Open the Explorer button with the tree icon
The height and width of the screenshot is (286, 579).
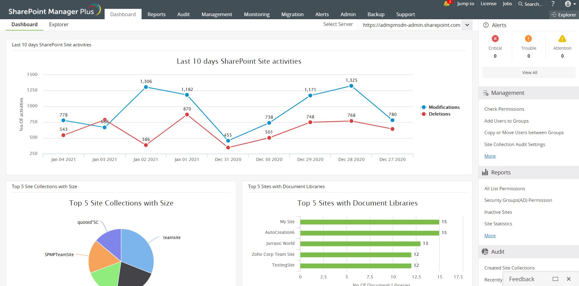(x=564, y=15)
